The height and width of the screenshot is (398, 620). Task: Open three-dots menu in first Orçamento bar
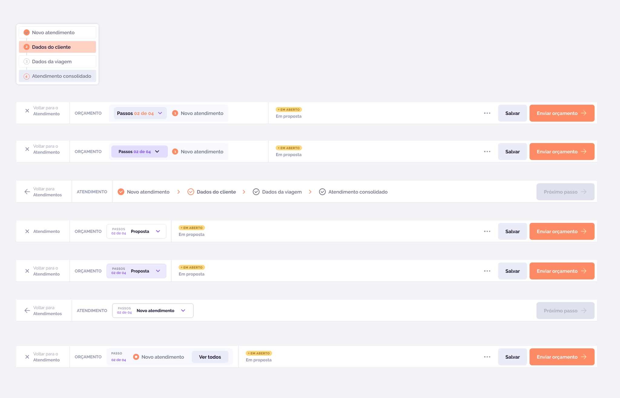(x=487, y=113)
